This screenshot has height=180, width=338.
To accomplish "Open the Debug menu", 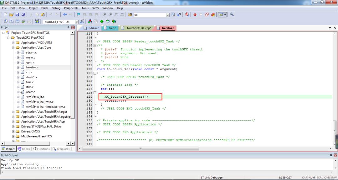I will coord(56,8).
